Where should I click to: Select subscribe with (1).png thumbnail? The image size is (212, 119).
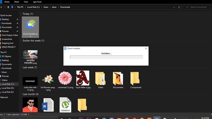pos(30,81)
